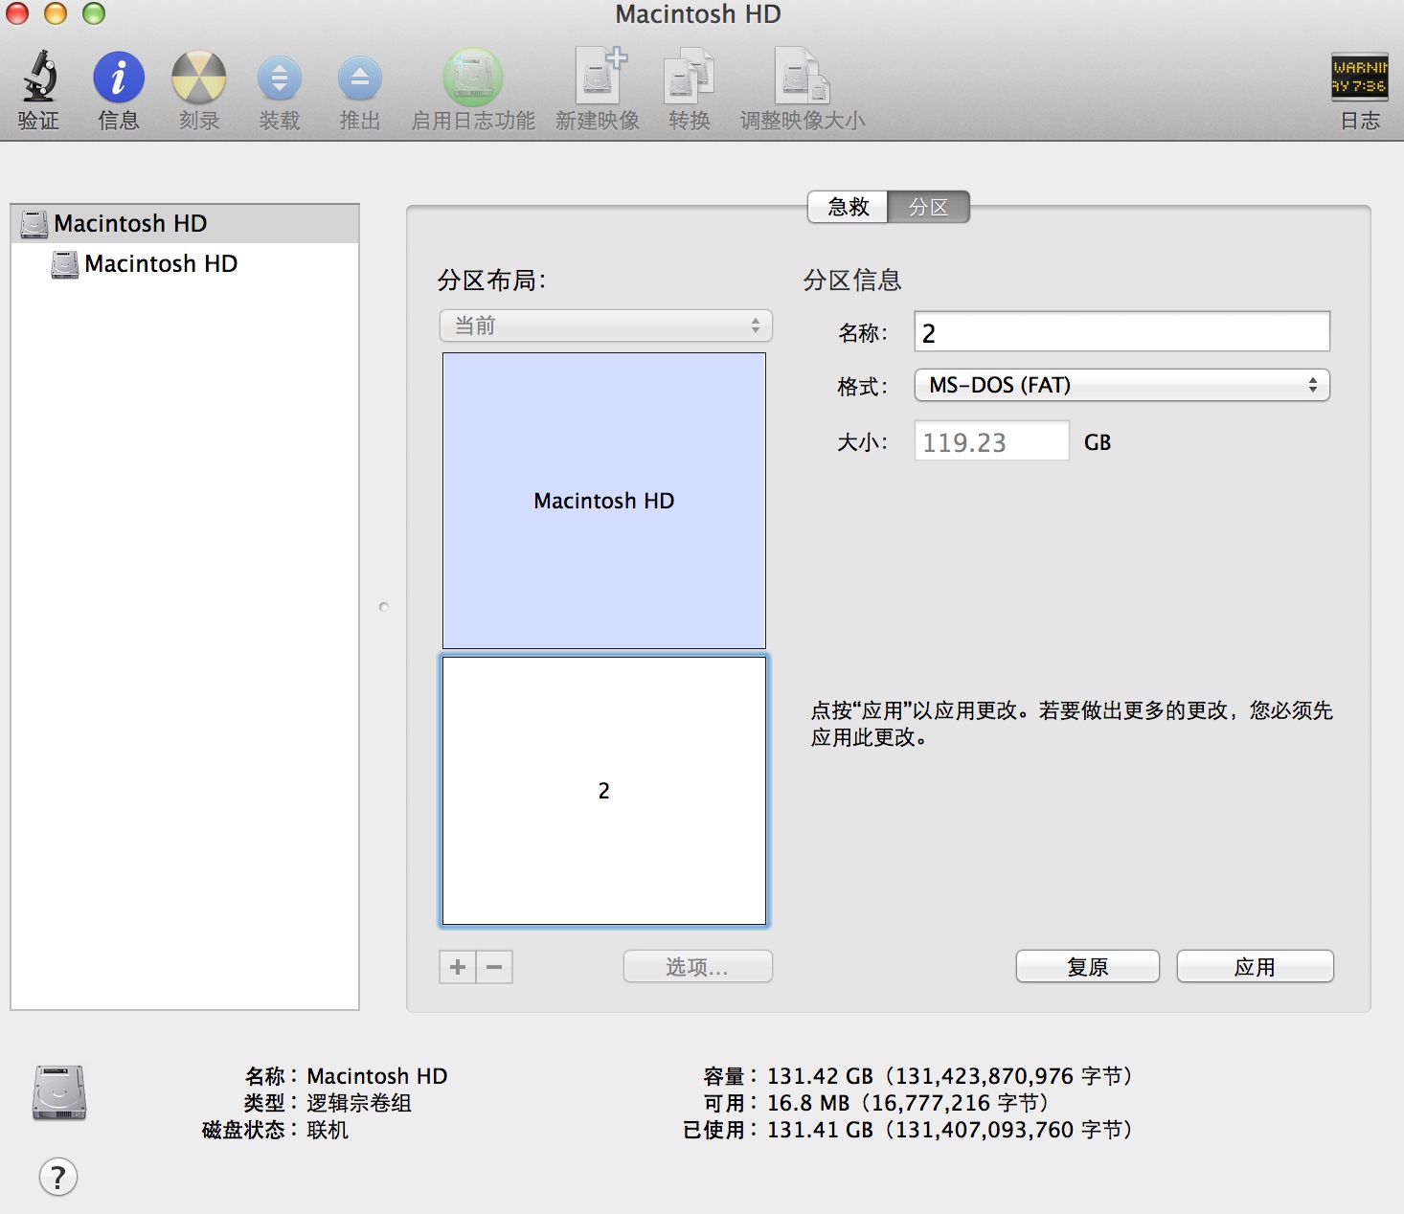Switch to the First Aid (急救) tab
Image resolution: width=1404 pixels, height=1214 pixels.
pyautogui.click(x=848, y=207)
